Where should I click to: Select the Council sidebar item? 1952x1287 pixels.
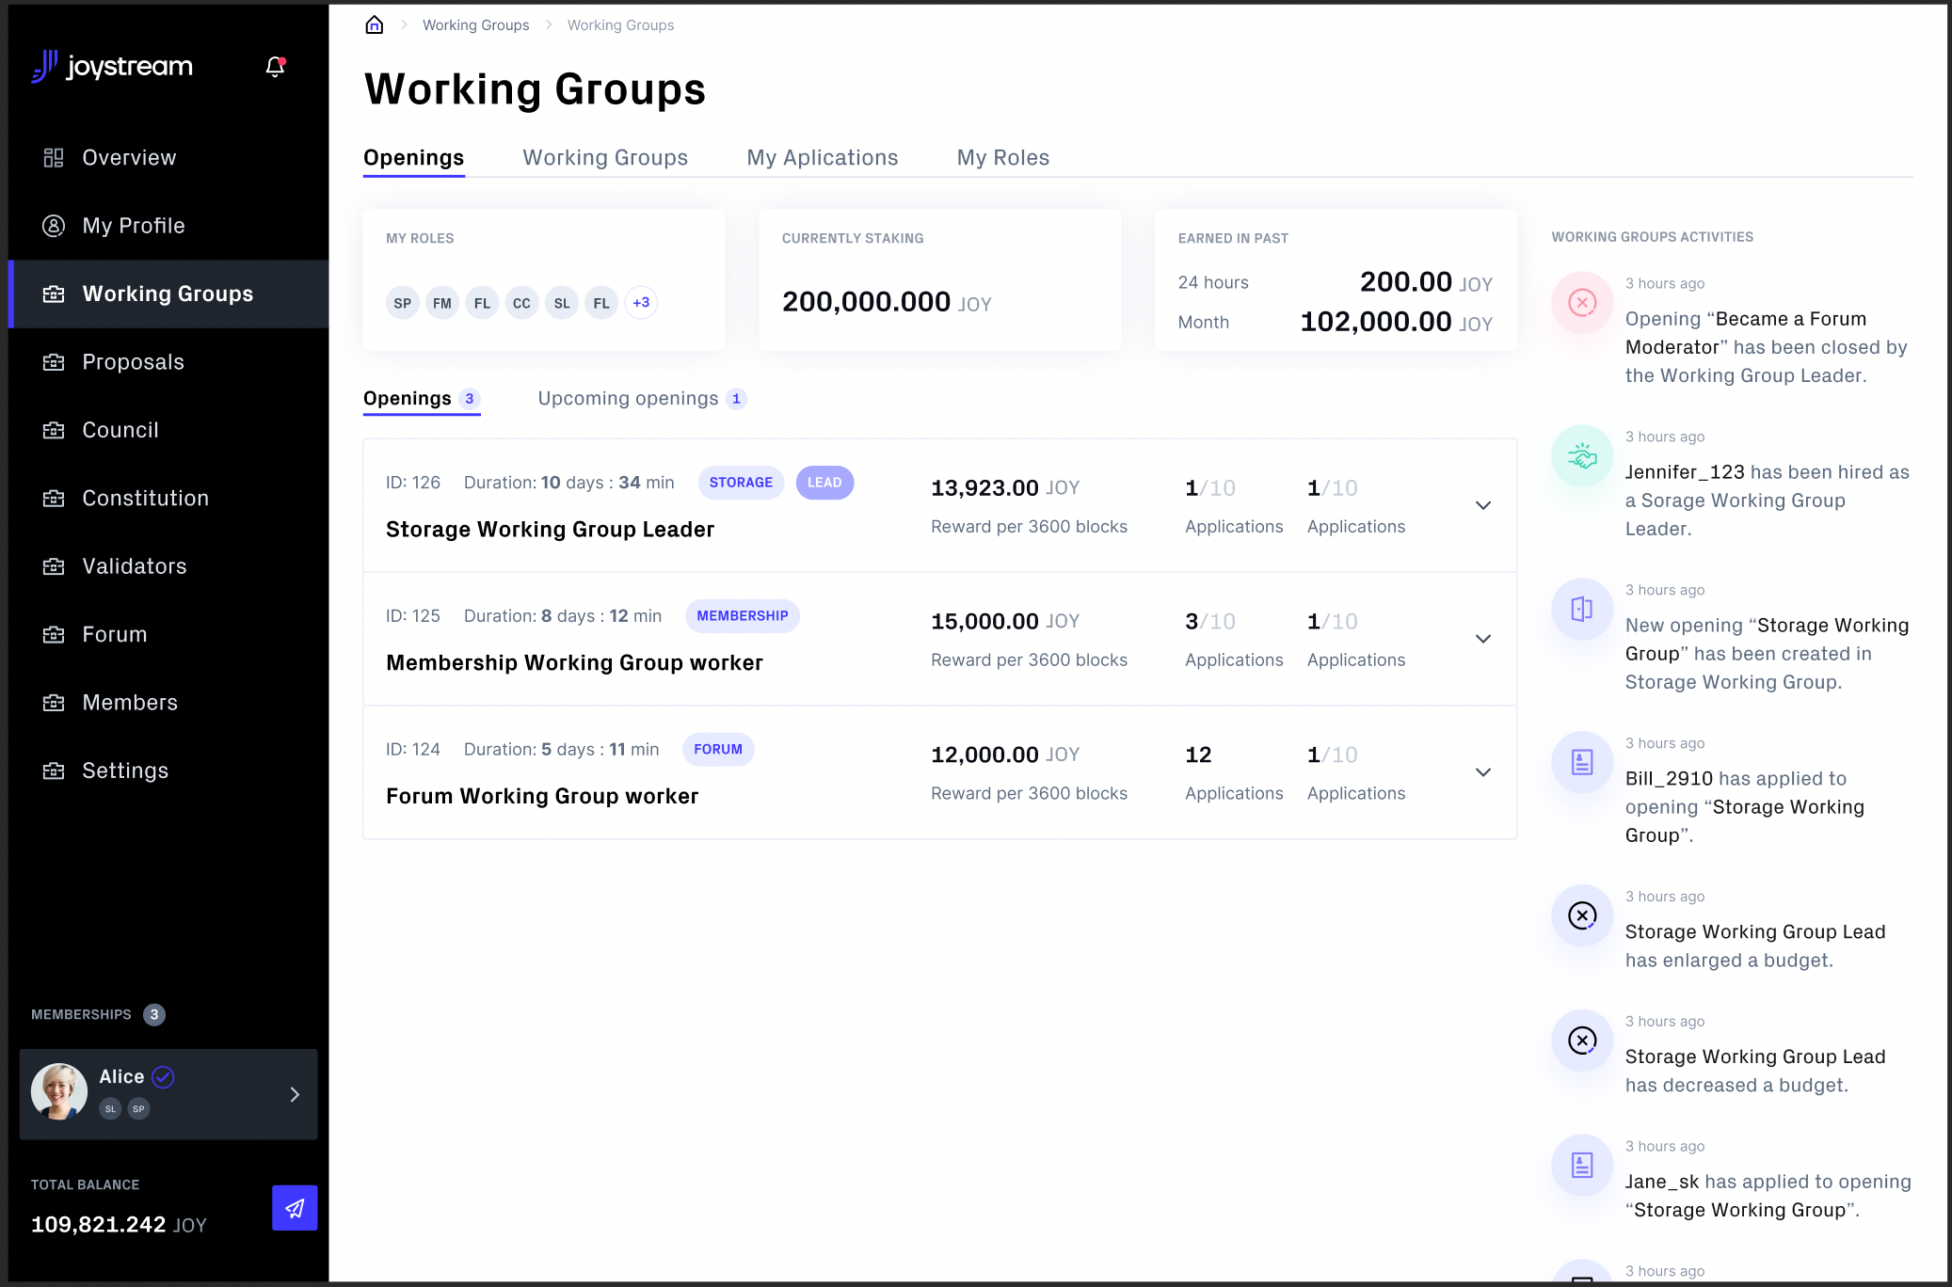(x=120, y=430)
